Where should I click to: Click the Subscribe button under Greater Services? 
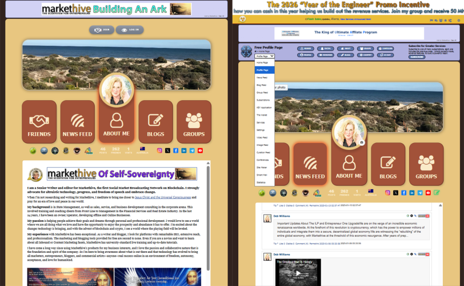pyautogui.click(x=417, y=57)
